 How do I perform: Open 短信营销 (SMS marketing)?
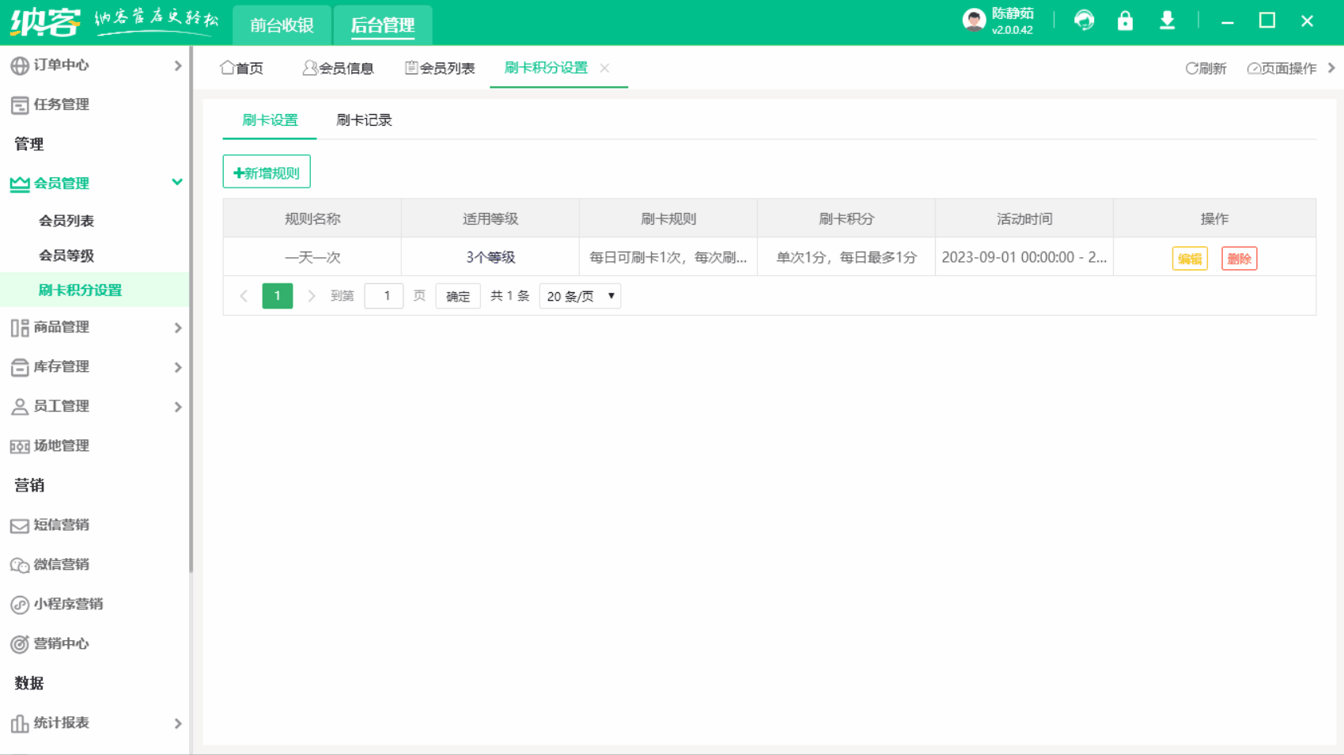60,525
